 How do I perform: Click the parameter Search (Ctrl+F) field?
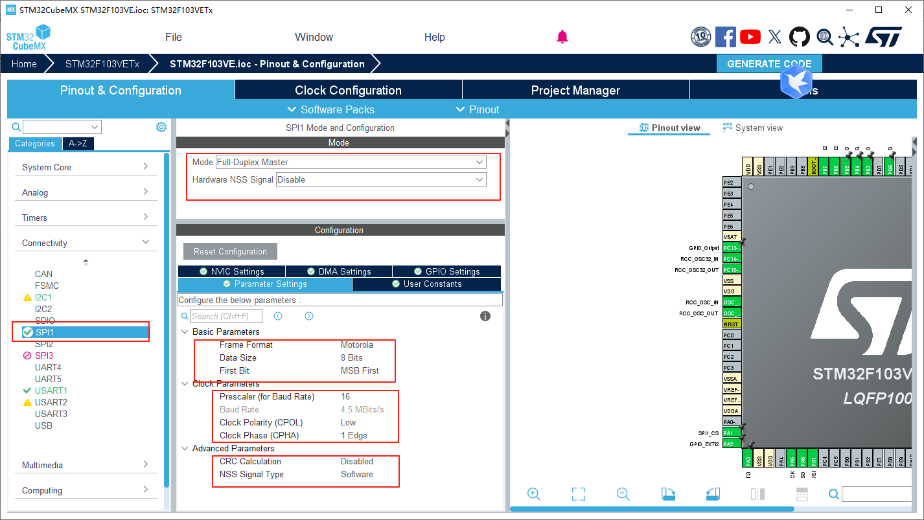[226, 316]
